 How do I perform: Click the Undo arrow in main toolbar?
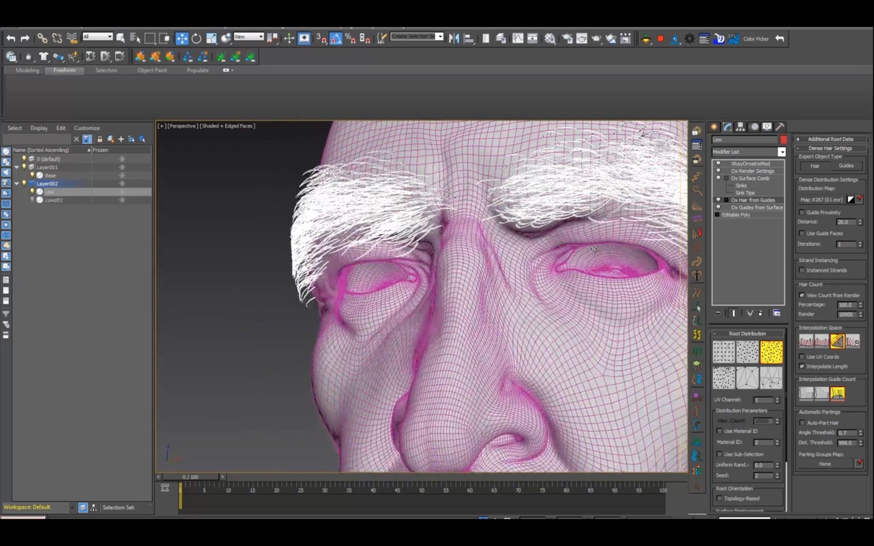tap(11, 39)
